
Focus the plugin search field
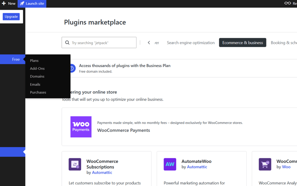pos(99,42)
